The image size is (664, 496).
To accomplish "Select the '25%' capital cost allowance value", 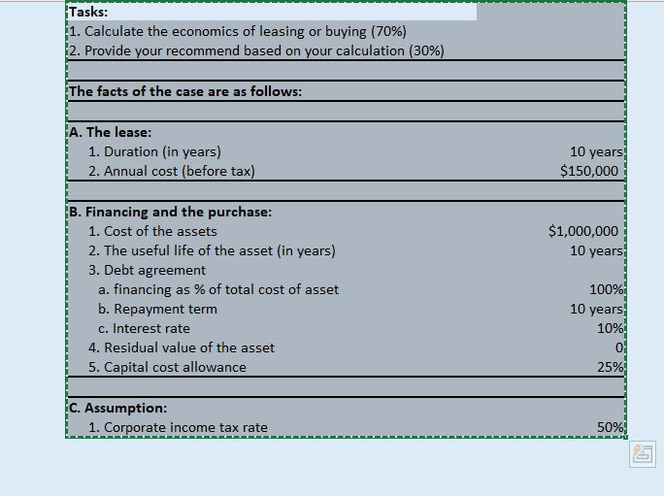I will point(610,367).
